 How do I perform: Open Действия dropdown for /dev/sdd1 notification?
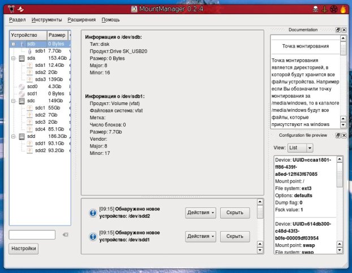[200, 236]
